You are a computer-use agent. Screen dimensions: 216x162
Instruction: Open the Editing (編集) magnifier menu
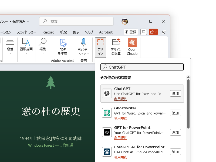tap(43, 46)
